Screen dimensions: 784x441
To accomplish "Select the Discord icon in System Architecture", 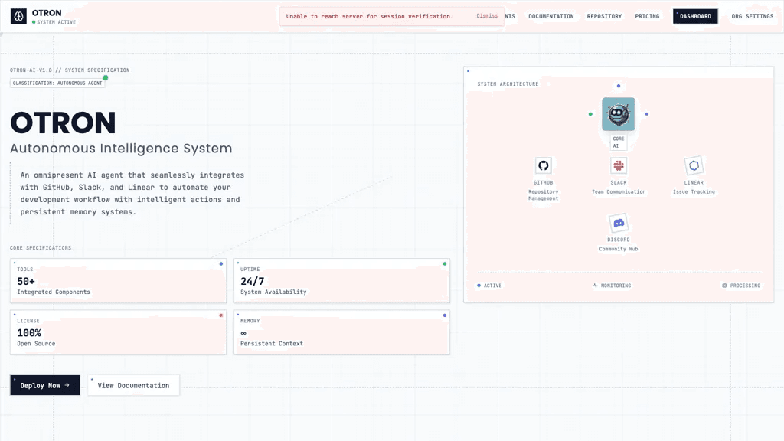I will click(x=619, y=223).
